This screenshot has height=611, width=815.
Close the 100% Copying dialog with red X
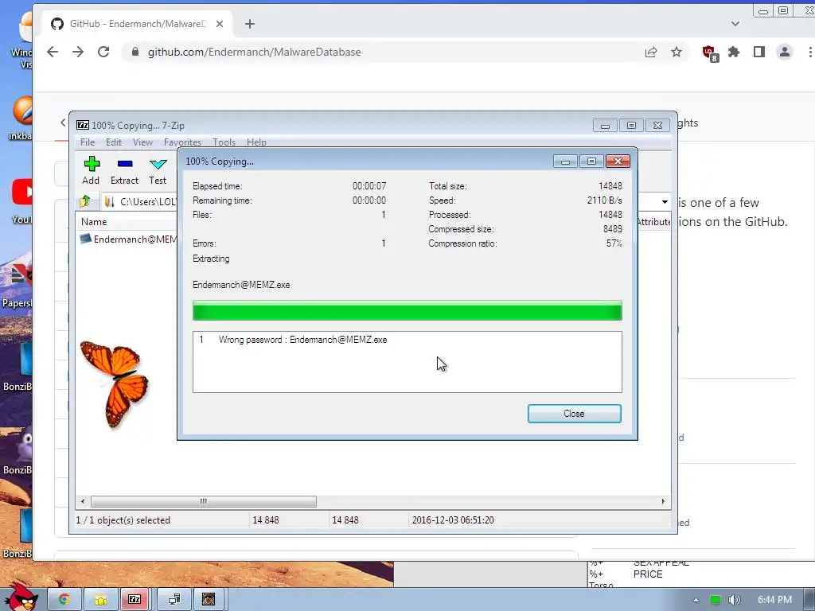[618, 161]
